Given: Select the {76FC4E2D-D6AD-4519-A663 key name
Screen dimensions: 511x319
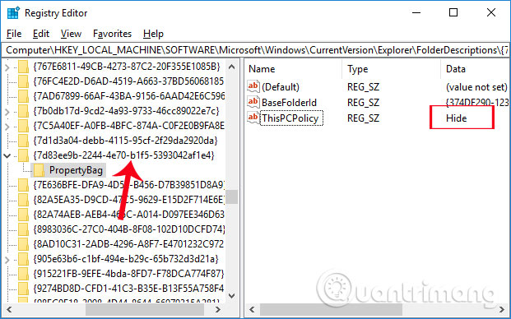Looking at the screenshot, I should 128,81.
